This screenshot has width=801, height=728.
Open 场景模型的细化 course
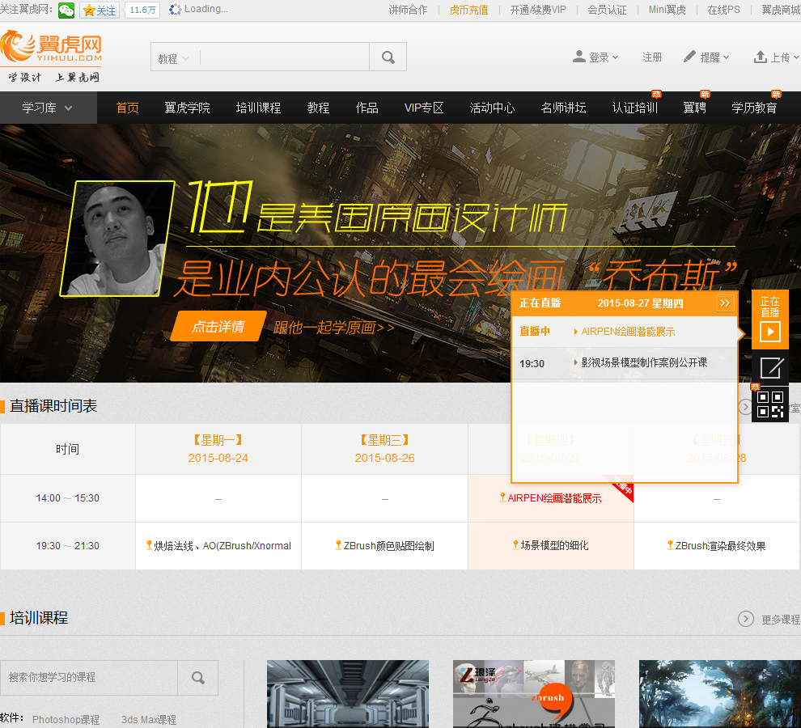pyautogui.click(x=554, y=546)
